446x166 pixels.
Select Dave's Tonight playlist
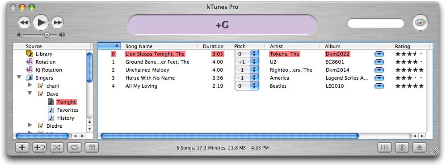66,102
